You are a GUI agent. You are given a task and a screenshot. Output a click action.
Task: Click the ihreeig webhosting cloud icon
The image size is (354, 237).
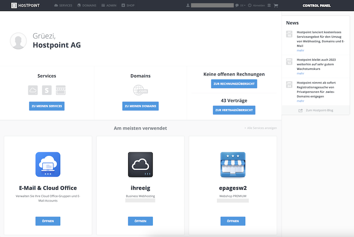point(140,164)
